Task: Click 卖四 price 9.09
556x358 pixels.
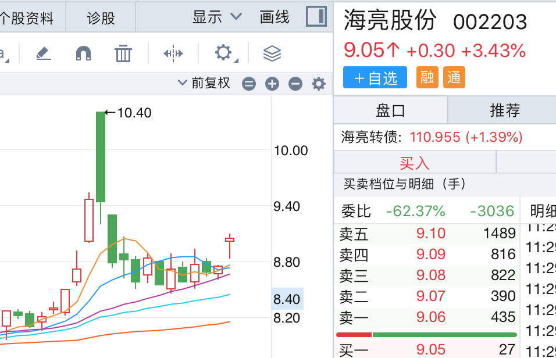Action: tap(430, 254)
